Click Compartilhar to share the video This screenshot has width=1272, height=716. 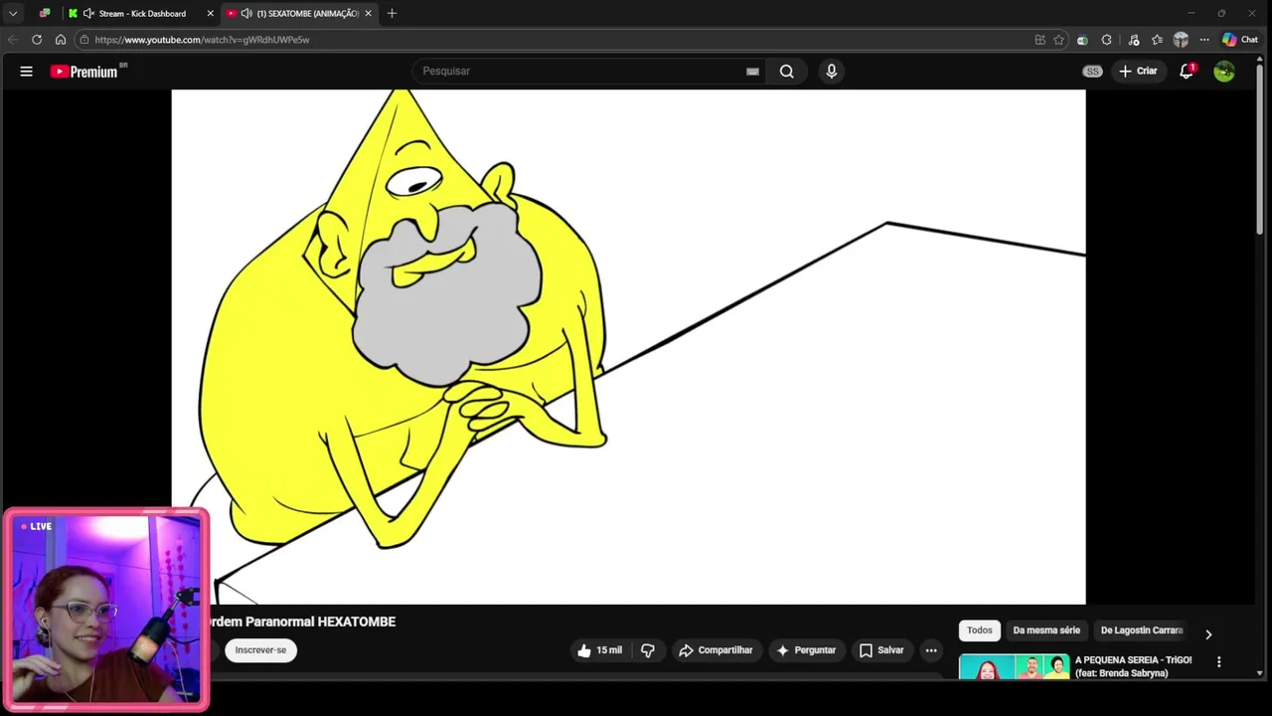click(715, 650)
